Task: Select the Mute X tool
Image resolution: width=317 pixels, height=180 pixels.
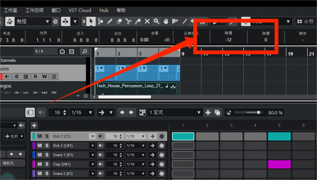Action: (x=147, y=21)
